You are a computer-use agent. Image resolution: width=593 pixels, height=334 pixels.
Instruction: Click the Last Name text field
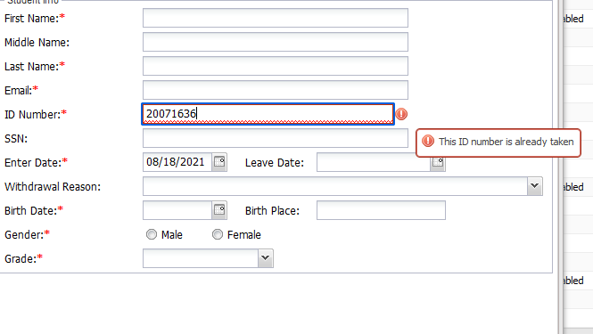(x=276, y=66)
